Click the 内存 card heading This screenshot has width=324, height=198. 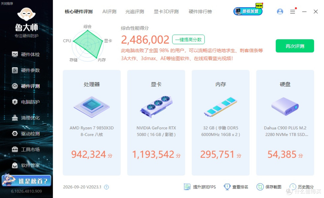pos(221,84)
